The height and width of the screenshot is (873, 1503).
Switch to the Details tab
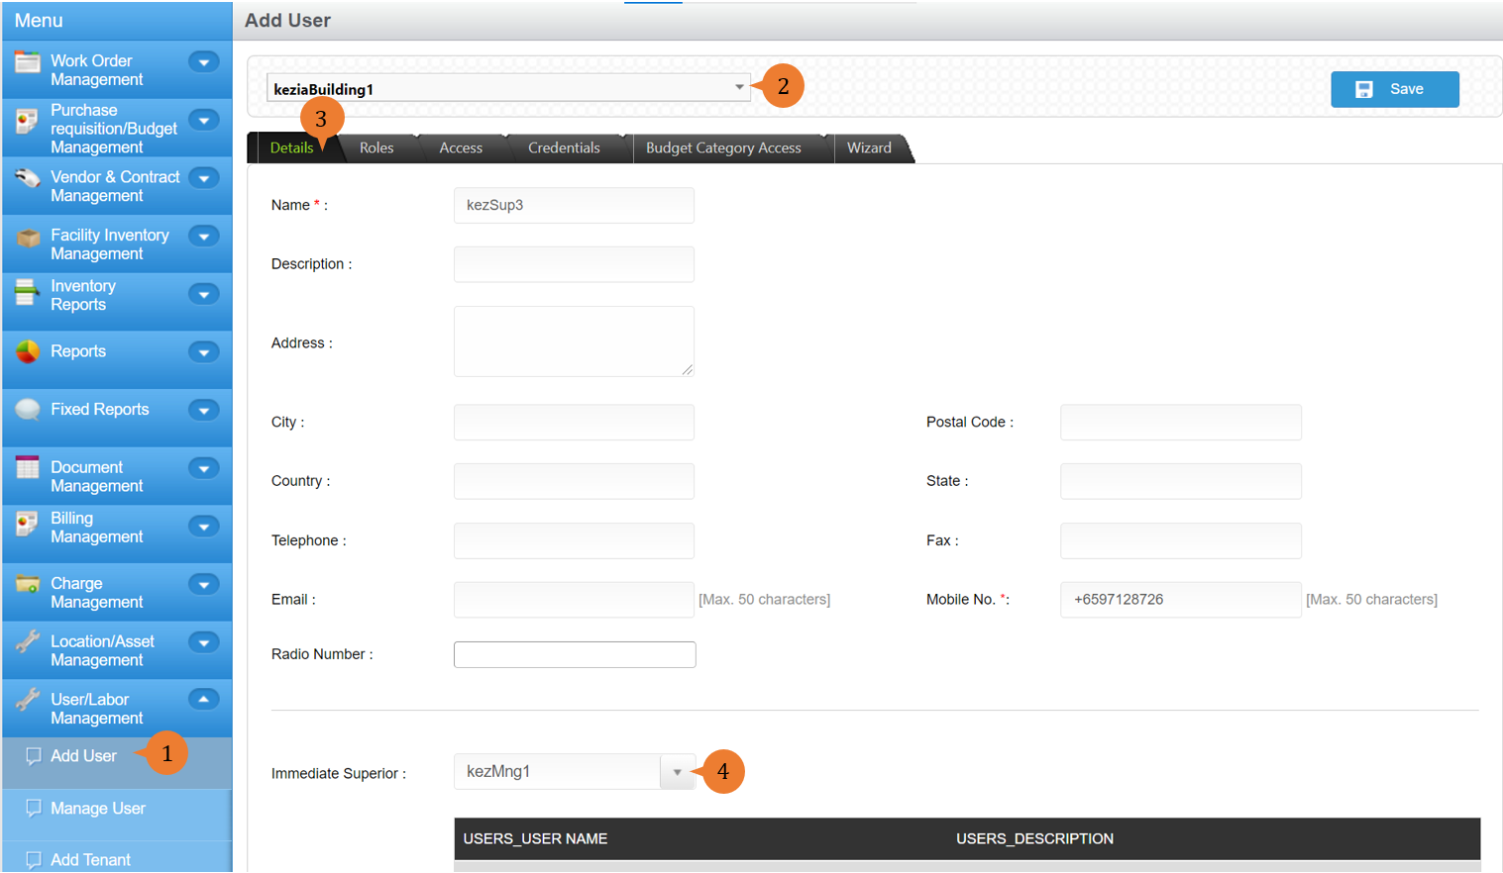click(x=291, y=147)
